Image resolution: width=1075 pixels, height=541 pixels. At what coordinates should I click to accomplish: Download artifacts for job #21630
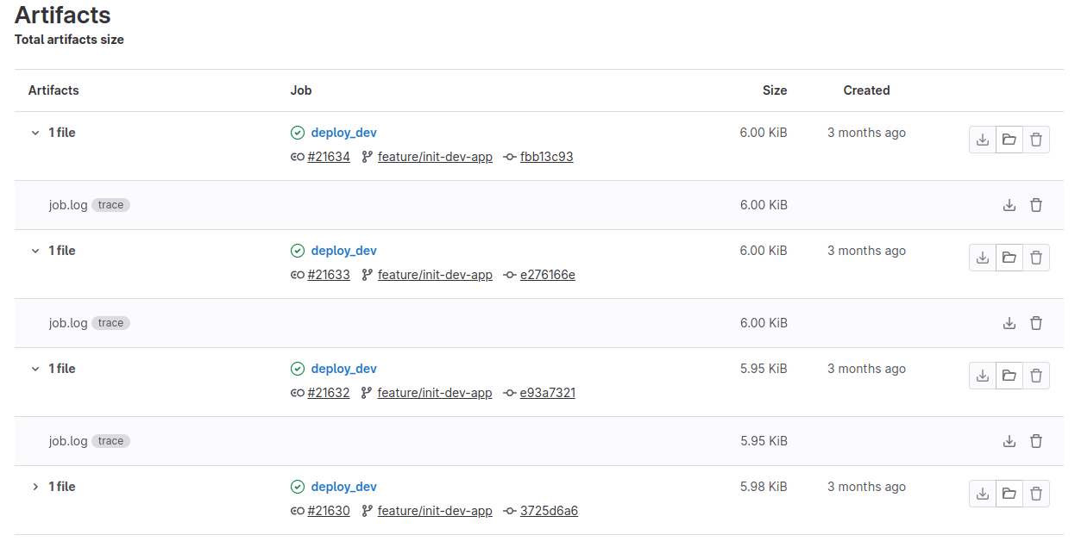point(982,494)
